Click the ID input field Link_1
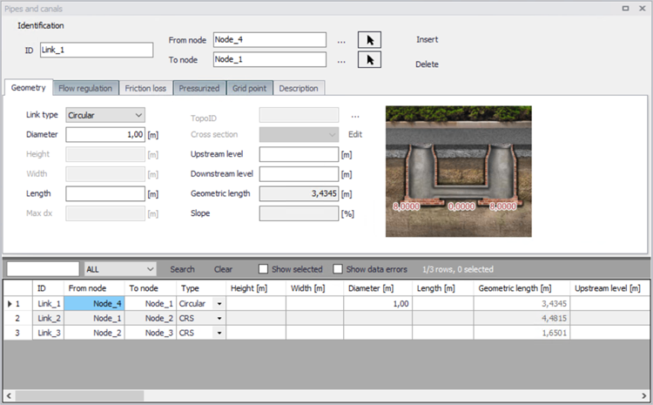 pyautogui.click(x=97, y=50)
